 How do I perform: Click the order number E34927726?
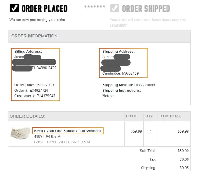38,91
